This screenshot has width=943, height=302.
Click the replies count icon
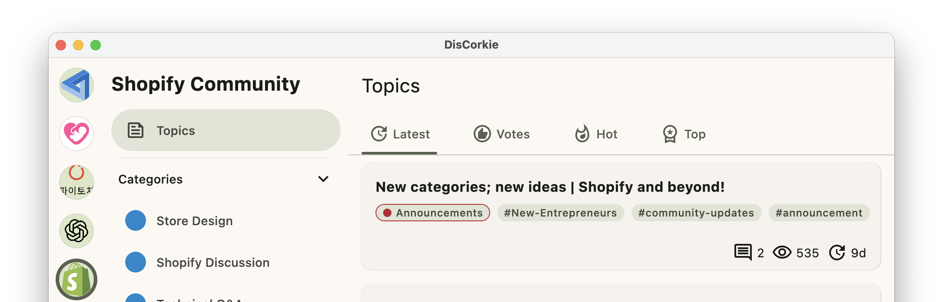pyautogui.click(x=743, y=252)
